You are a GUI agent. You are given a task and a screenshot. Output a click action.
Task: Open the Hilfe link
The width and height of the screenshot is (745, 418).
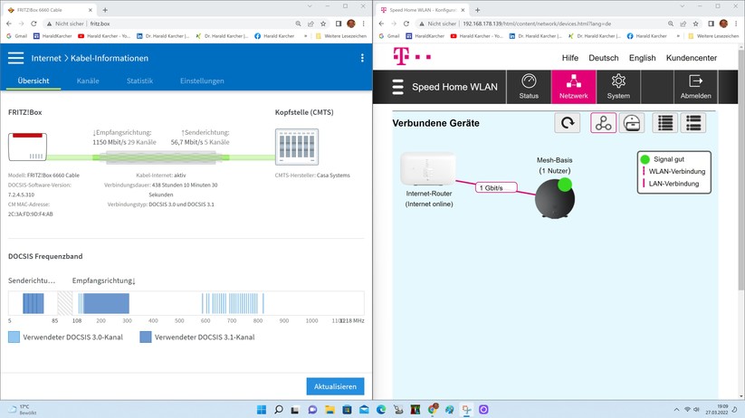pyautogui.click(x=570, y=58)
